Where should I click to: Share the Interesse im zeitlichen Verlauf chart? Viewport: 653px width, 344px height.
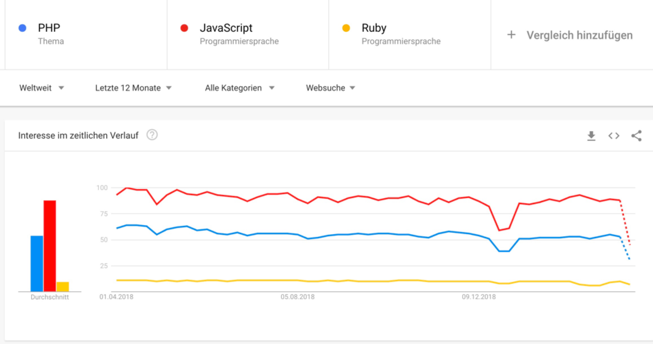click(636, 136)
